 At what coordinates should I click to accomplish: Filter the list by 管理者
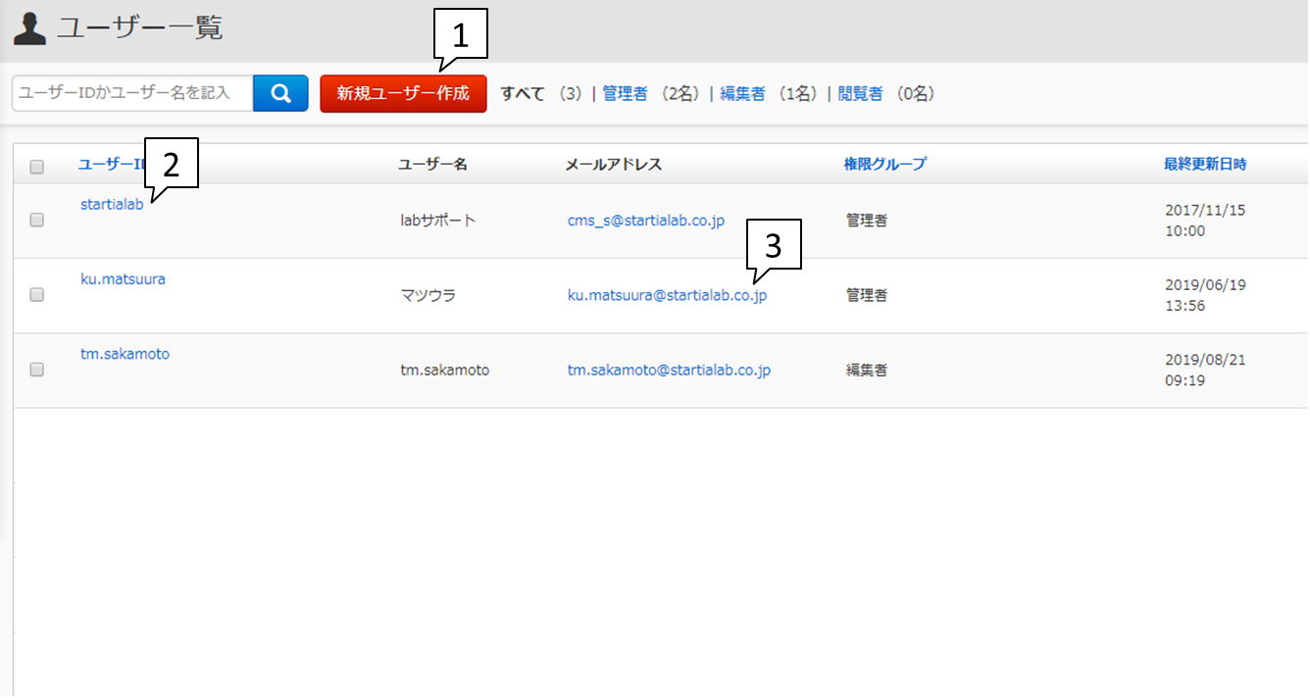tap(625, 94)
